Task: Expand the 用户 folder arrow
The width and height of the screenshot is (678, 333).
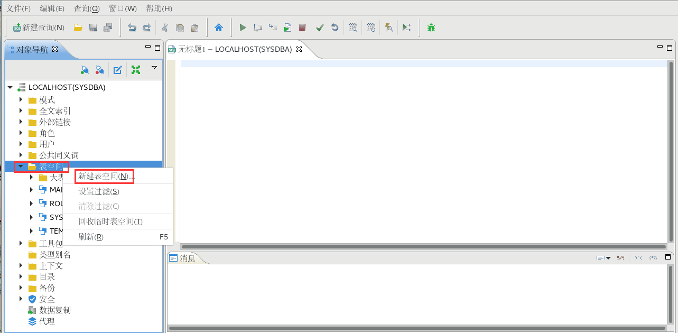Action: [x=21, y=144]
